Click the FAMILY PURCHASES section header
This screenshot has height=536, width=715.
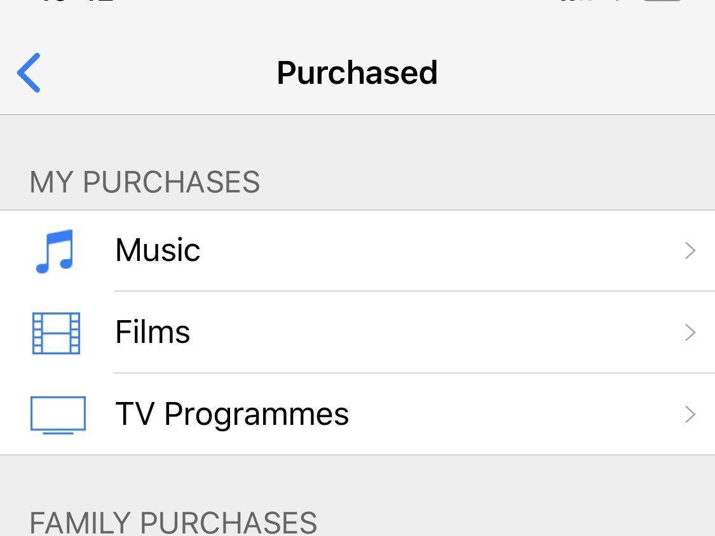[173, 522]
